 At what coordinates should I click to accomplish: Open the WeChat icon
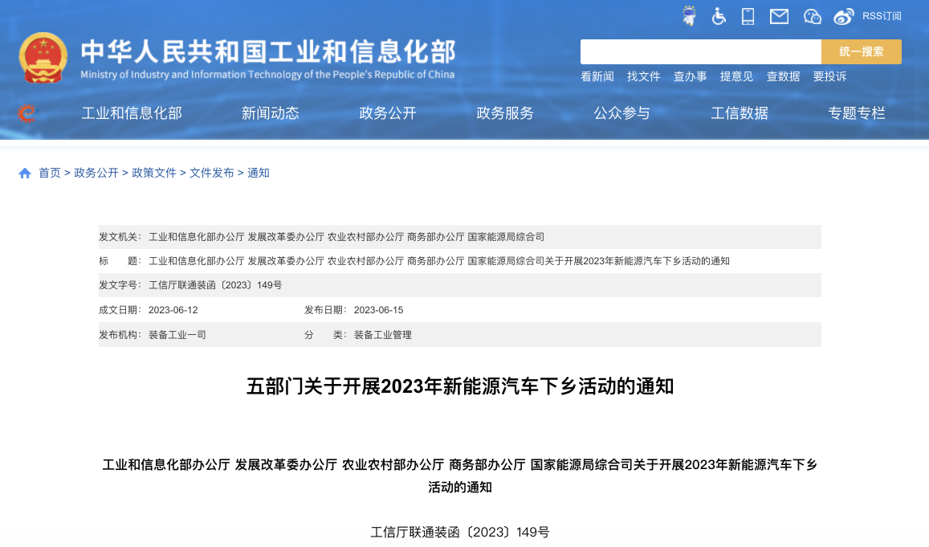[813, 17]
